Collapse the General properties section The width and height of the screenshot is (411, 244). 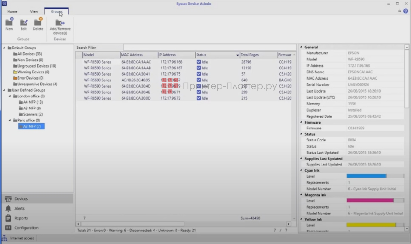(x=301, y=47)
